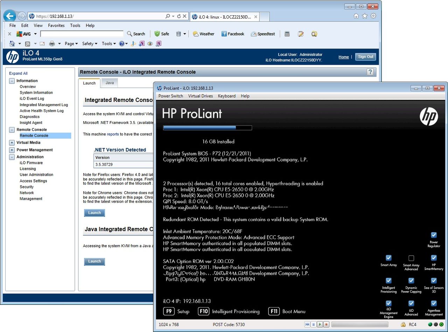This screenshot has width=448, height=332.
Task: Toggle the Intelligent Provisioning checkbox
Action: 388,281
